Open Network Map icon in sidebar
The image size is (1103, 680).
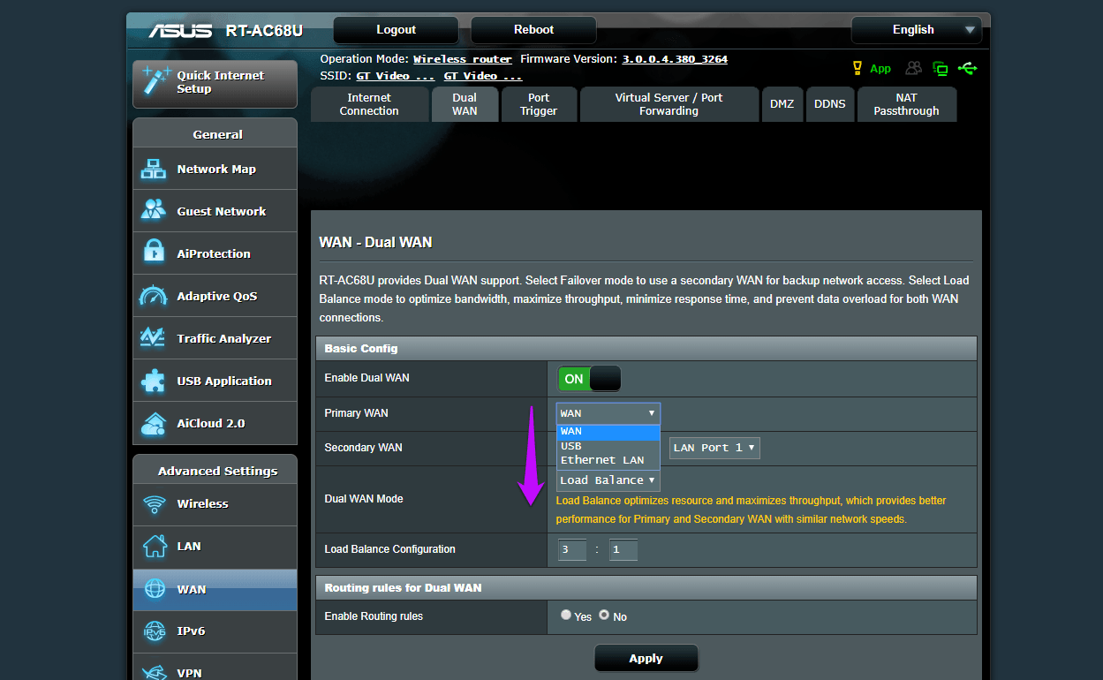[x=154, y=169]
